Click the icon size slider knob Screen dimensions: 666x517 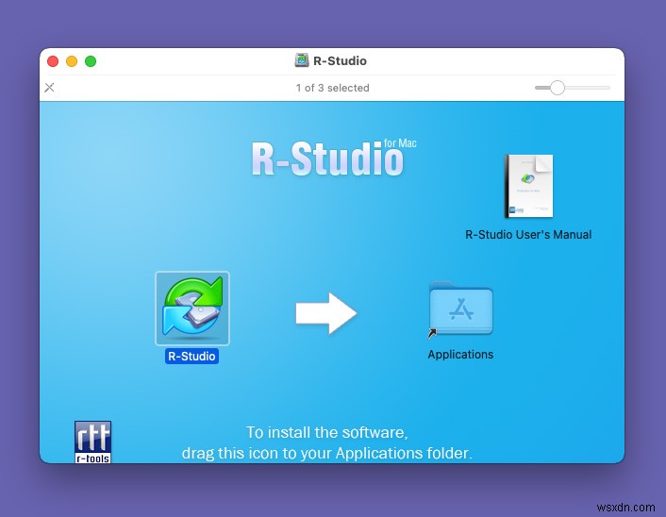tap(558, 88)
